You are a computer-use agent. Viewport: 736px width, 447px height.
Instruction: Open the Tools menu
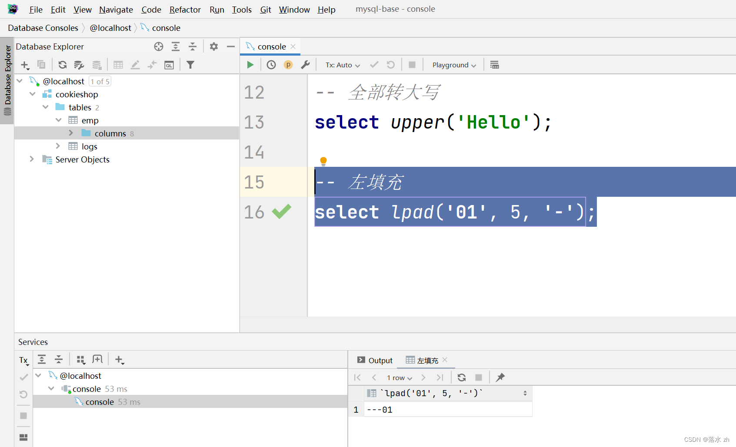point(242,10)
